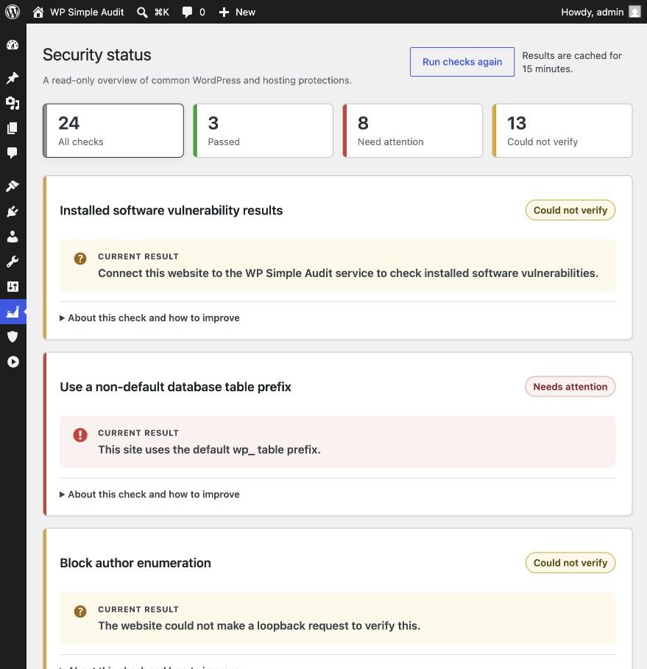
Task: Open the Plugins plug sidebar icon
Action: coord(13,211)
